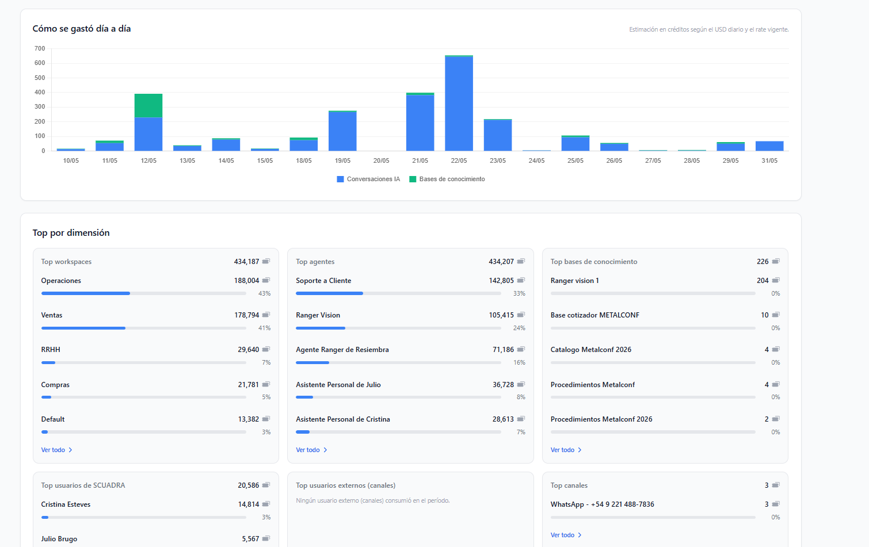The width and height of the screenshot is (869, 547).
Task: Click the credits icon in the Procedimientos Metalconf row with value 4
Action: tap(776, 384)
